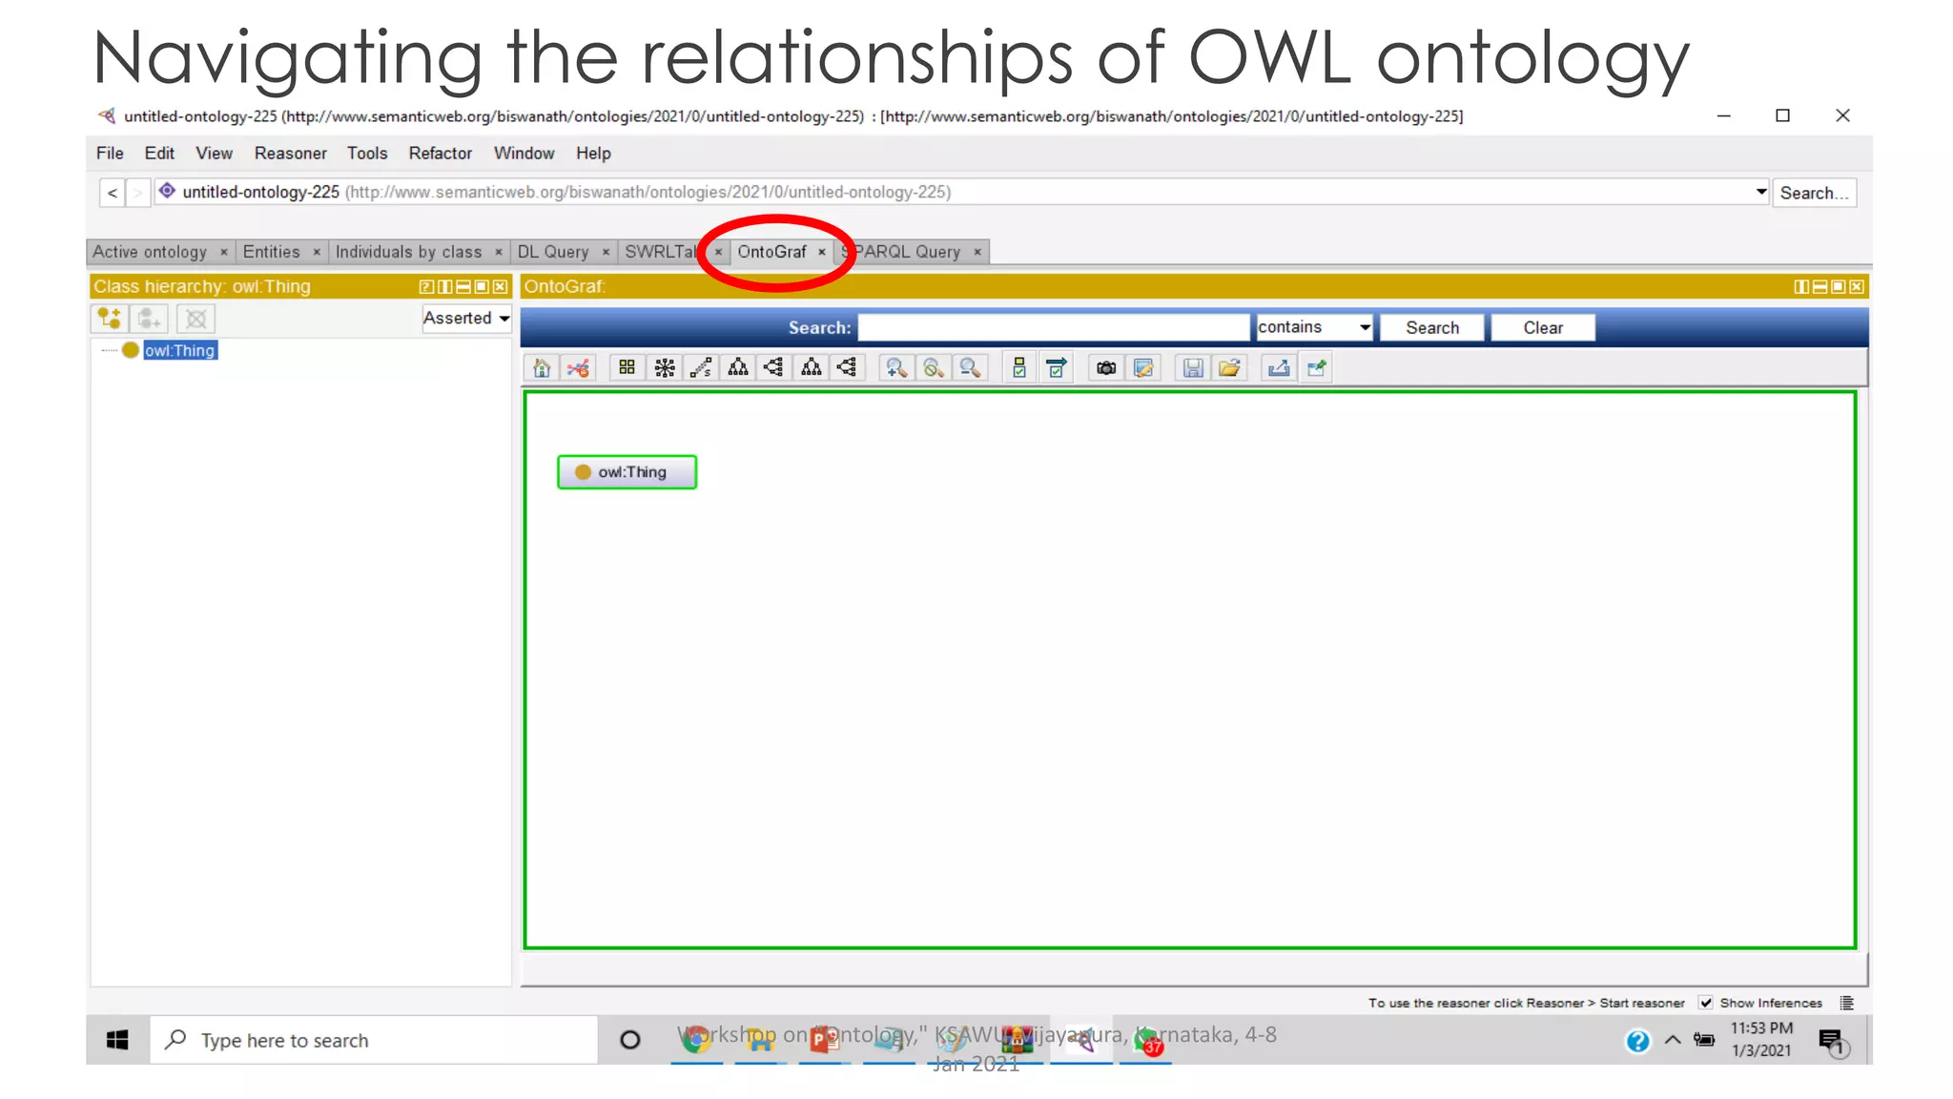Close the Entities tab
Image resolution: width=1953 pixels, height=1099 pixels.
point(317,252)
